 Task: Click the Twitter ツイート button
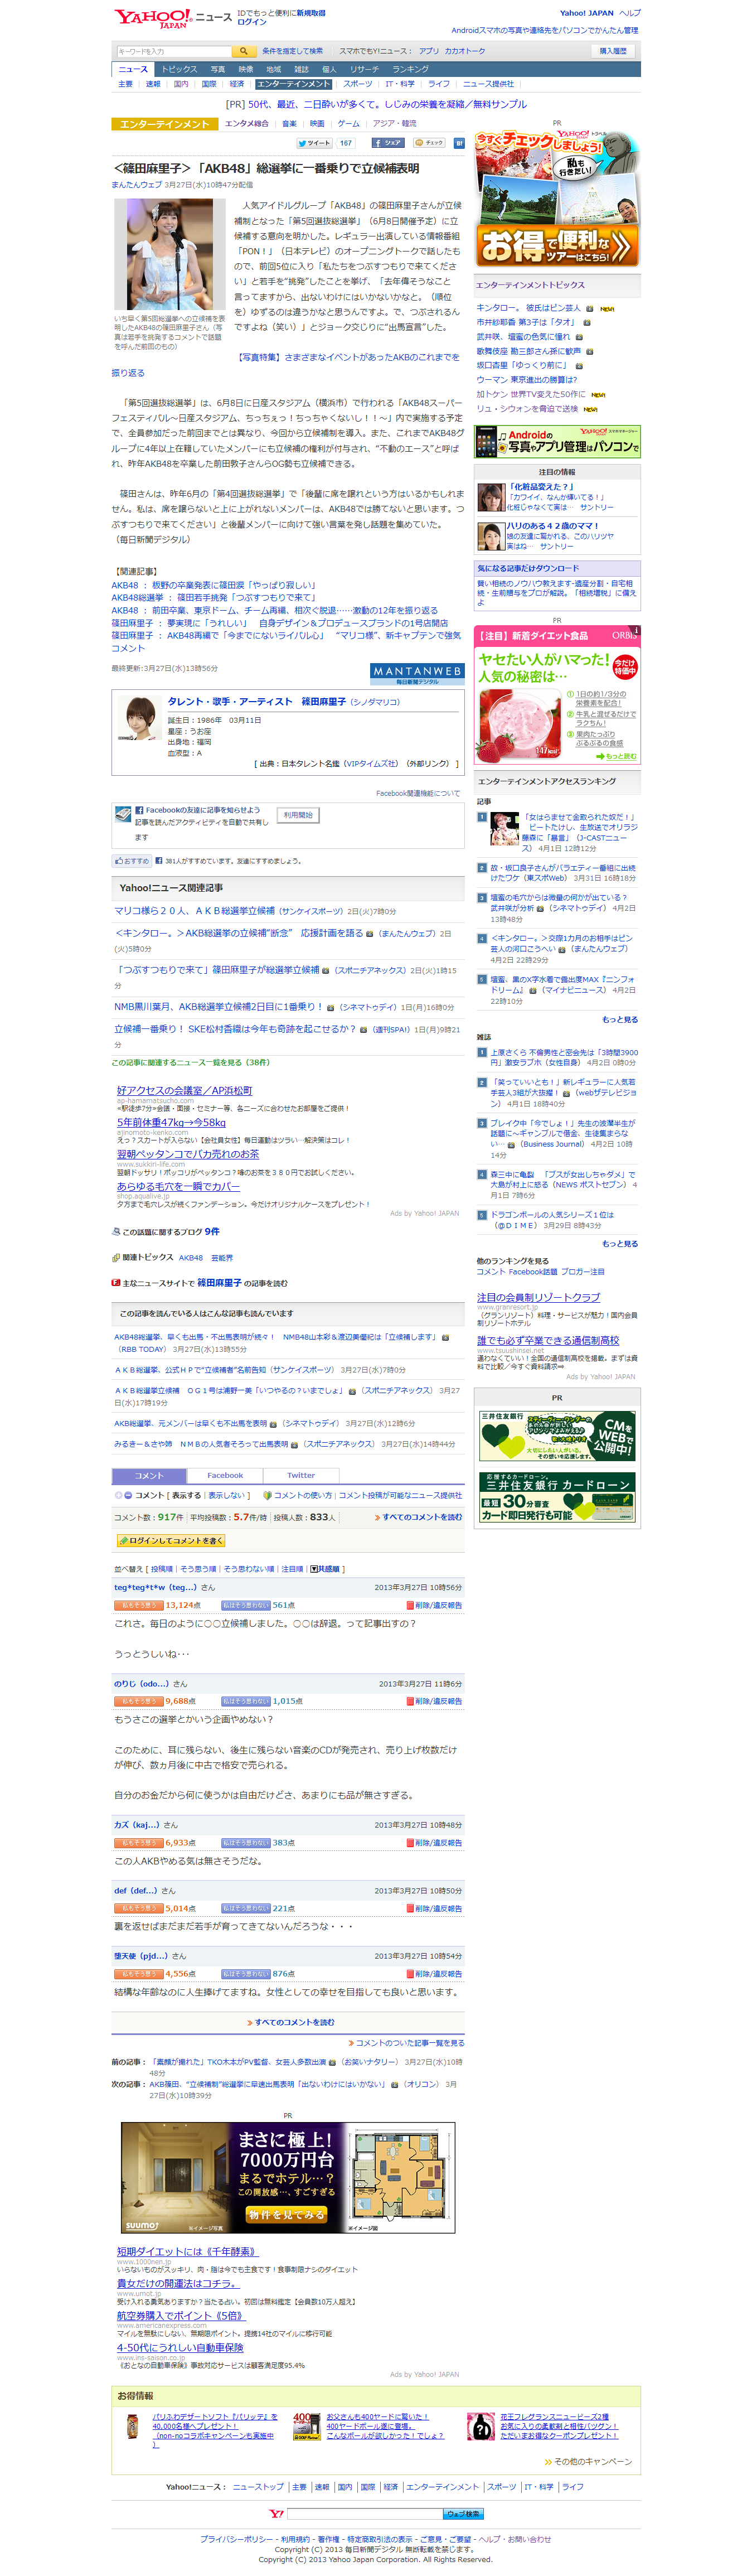point(314,143)
